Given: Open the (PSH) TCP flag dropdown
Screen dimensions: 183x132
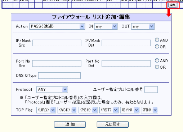Looking at the screenshot, I should [88, 110].
